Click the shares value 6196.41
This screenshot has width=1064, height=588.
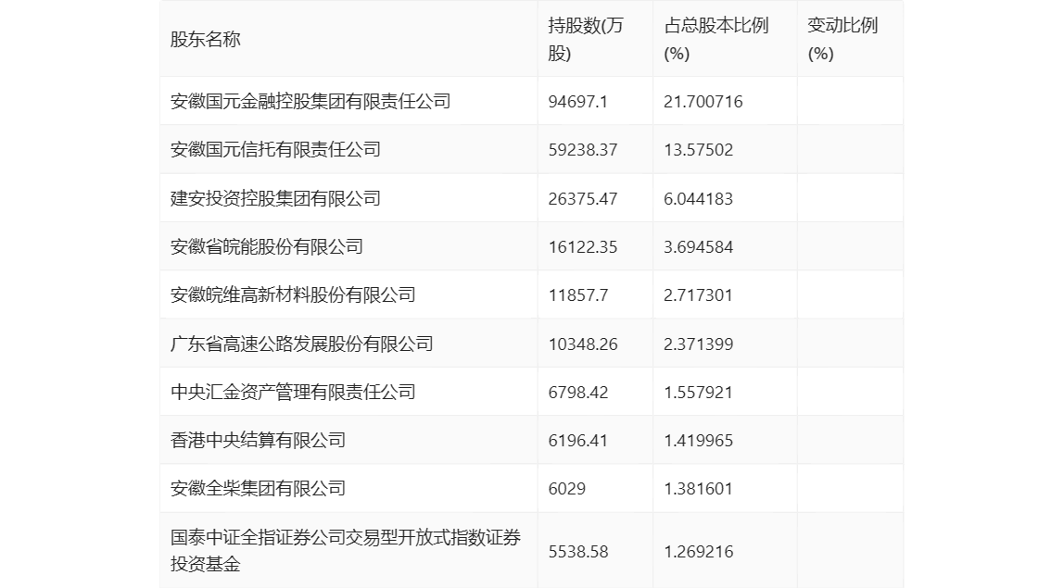point(578,440)
